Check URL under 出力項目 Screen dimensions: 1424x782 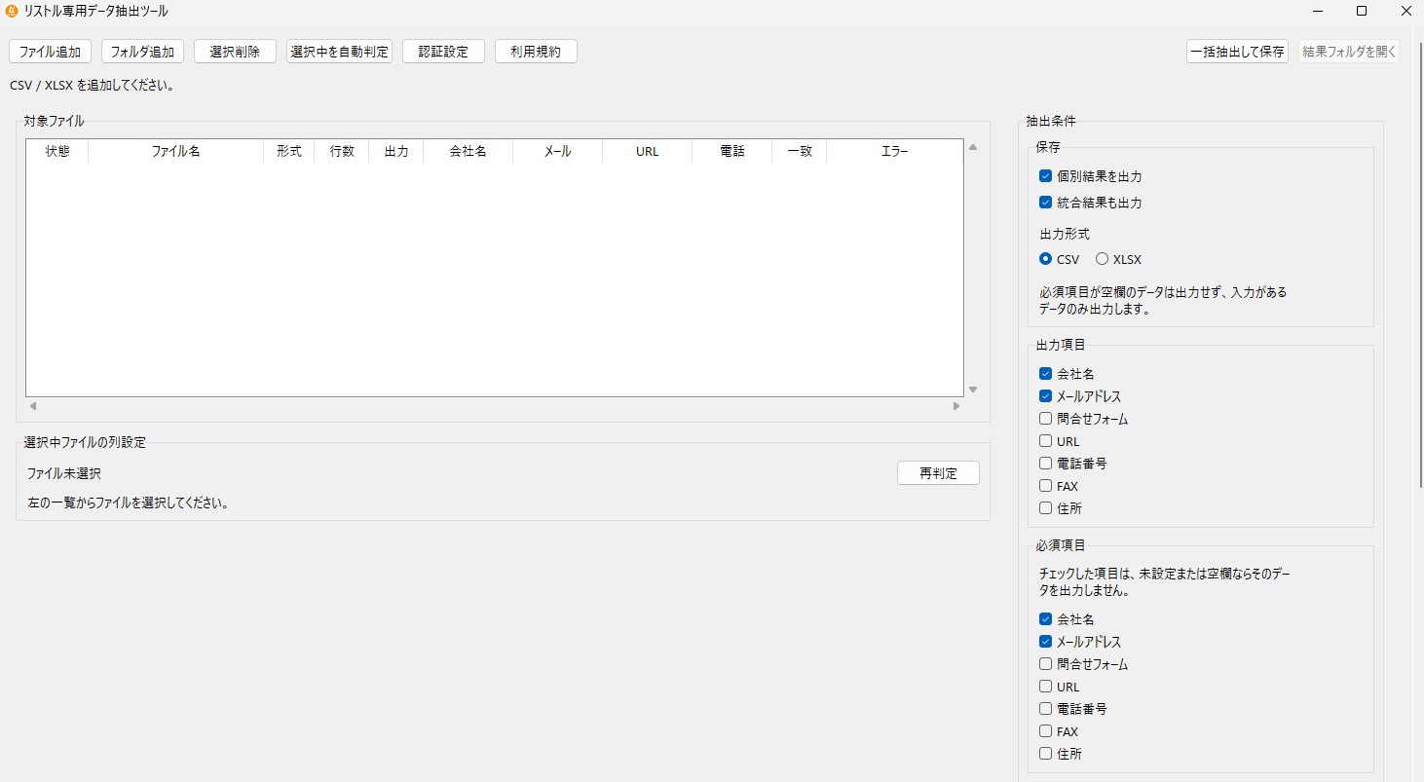[1045, 440]
